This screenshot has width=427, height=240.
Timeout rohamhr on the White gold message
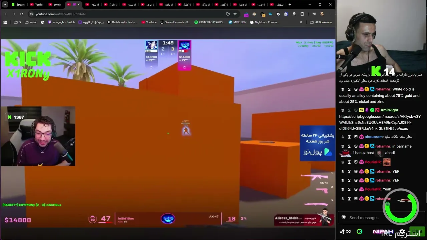click(x=349, y=89)
